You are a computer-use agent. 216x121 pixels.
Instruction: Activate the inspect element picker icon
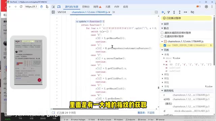tap(53, 7)
